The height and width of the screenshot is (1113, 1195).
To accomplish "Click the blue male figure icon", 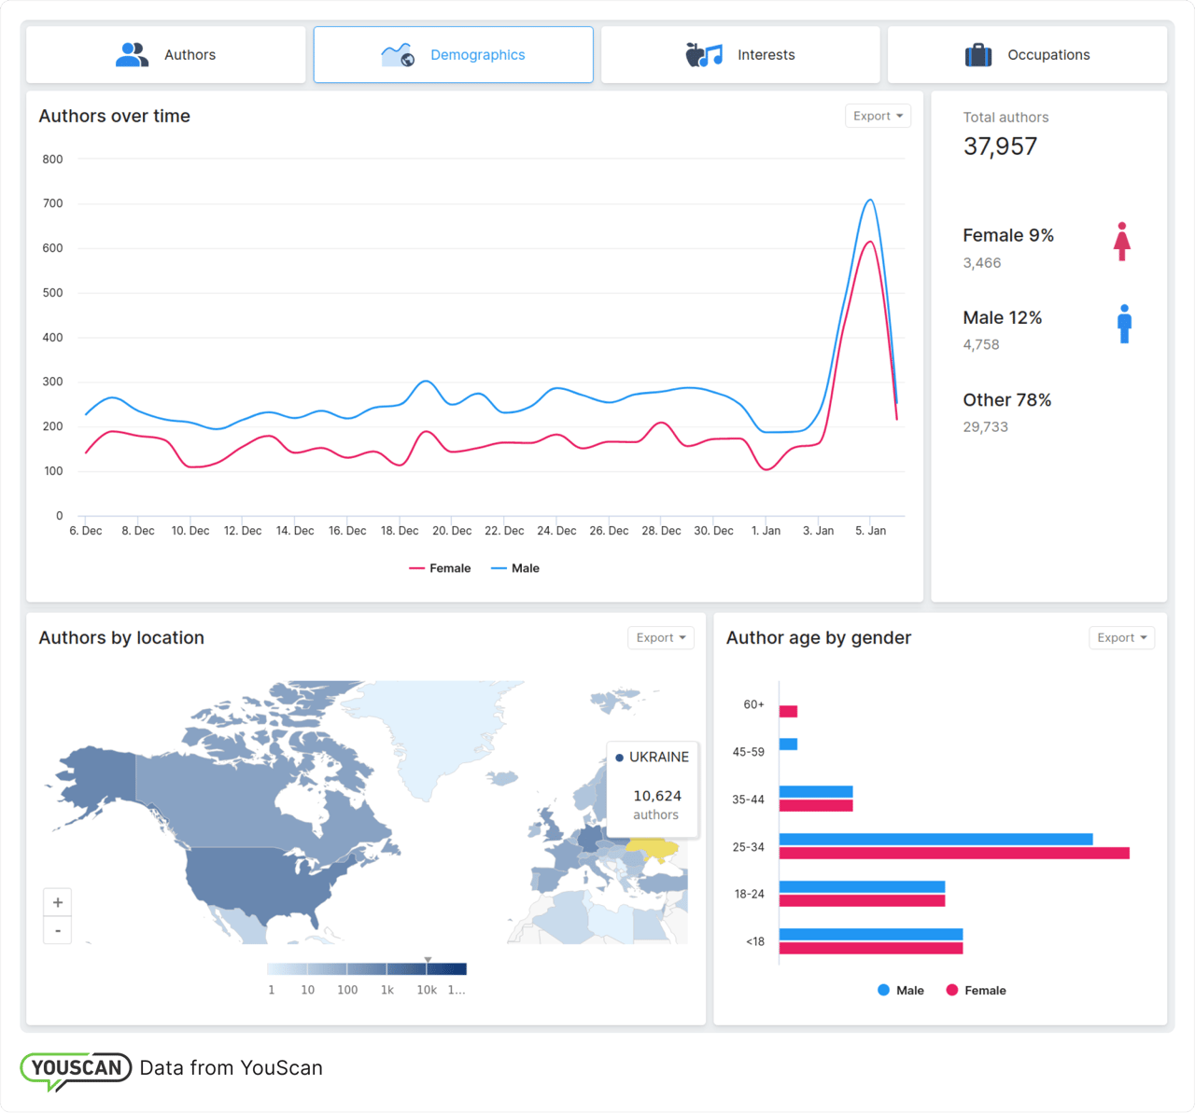I will coord(1124,324).
